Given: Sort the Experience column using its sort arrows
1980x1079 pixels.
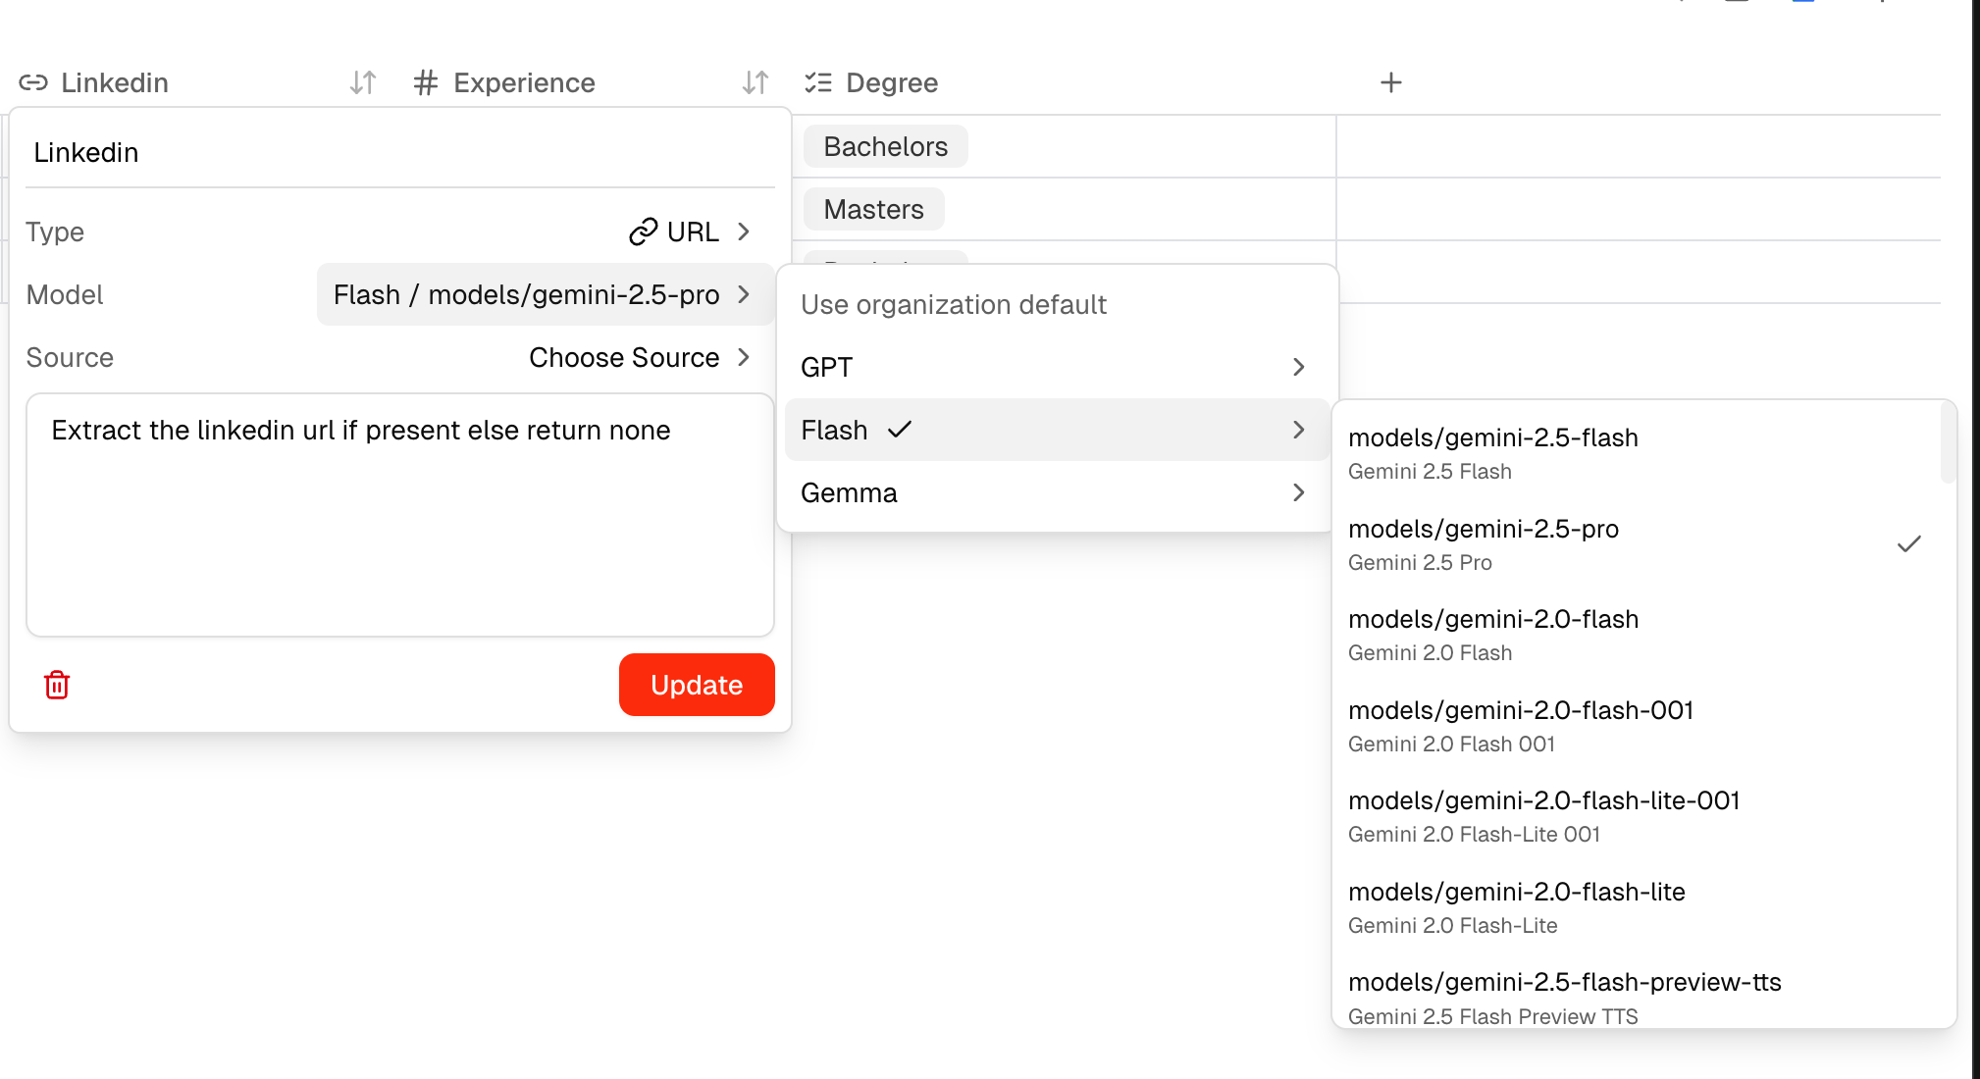Looking at the screenshot, I should click(x=756, y=82).
